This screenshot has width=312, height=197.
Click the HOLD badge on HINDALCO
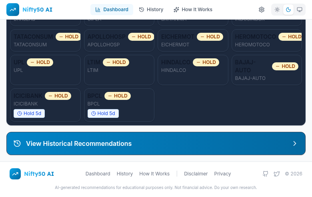pyautogui.click(x=206, y=62)
